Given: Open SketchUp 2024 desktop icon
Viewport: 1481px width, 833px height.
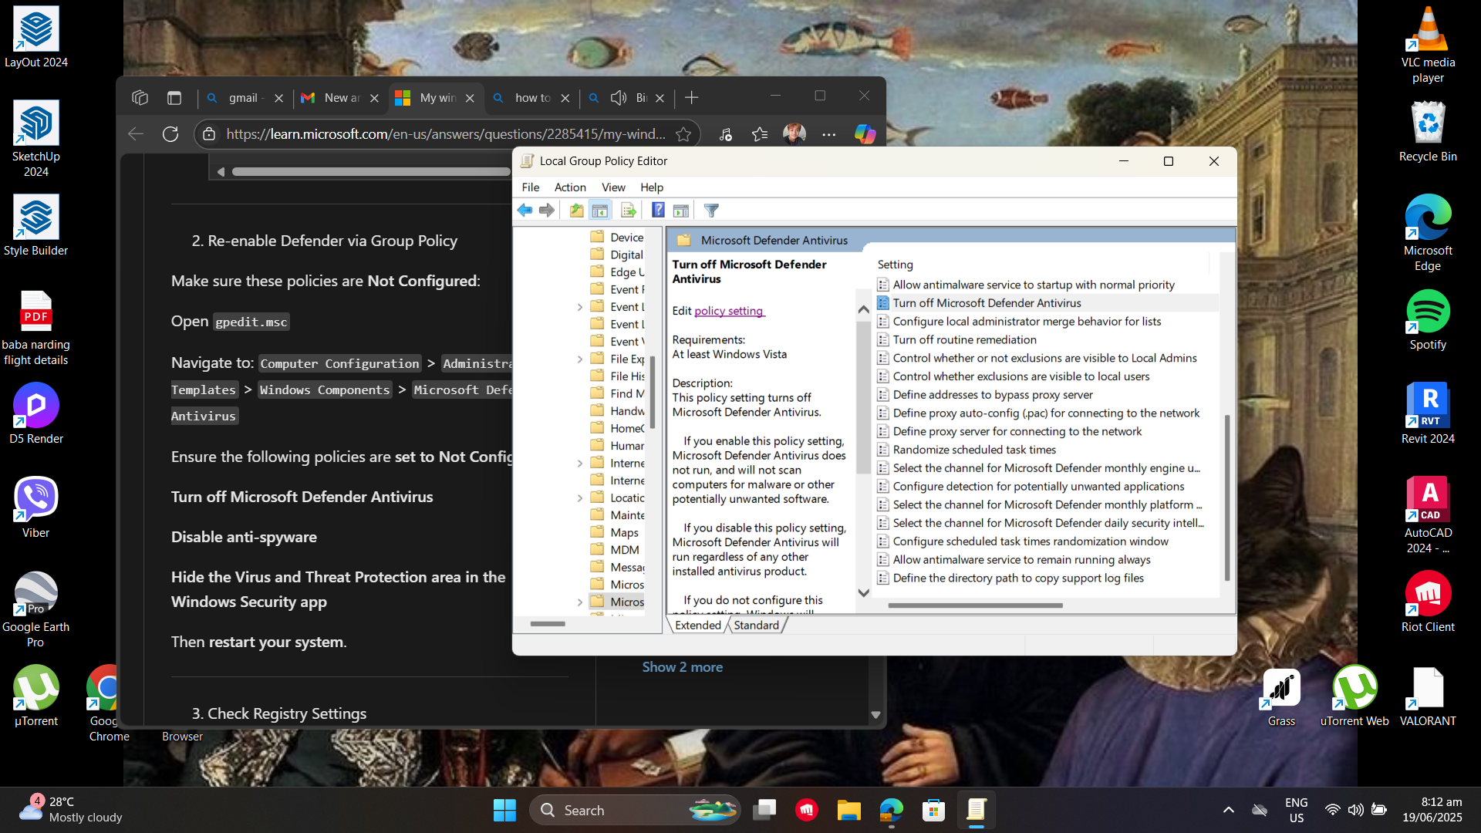Looking at the screenshot, I should [x=35, y=139].
